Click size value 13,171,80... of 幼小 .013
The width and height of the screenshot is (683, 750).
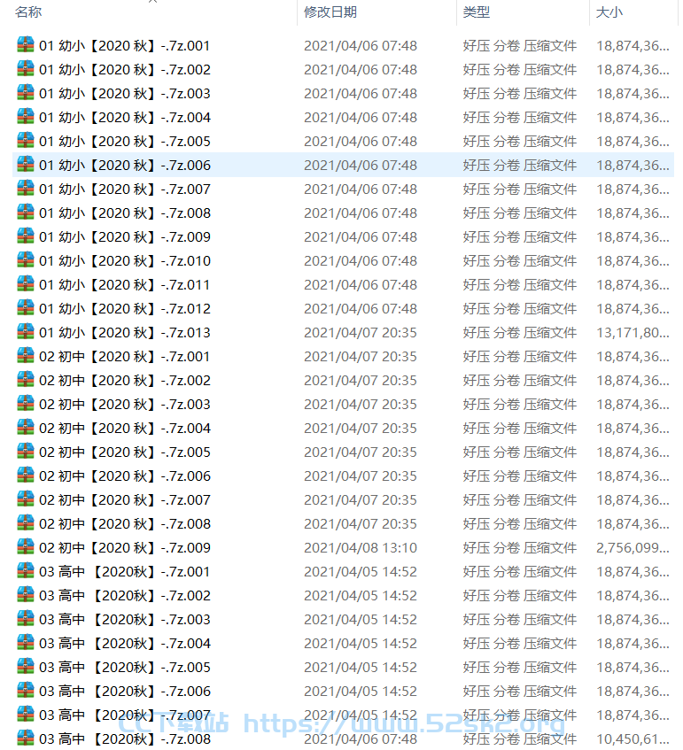click(x=633, y=333)
